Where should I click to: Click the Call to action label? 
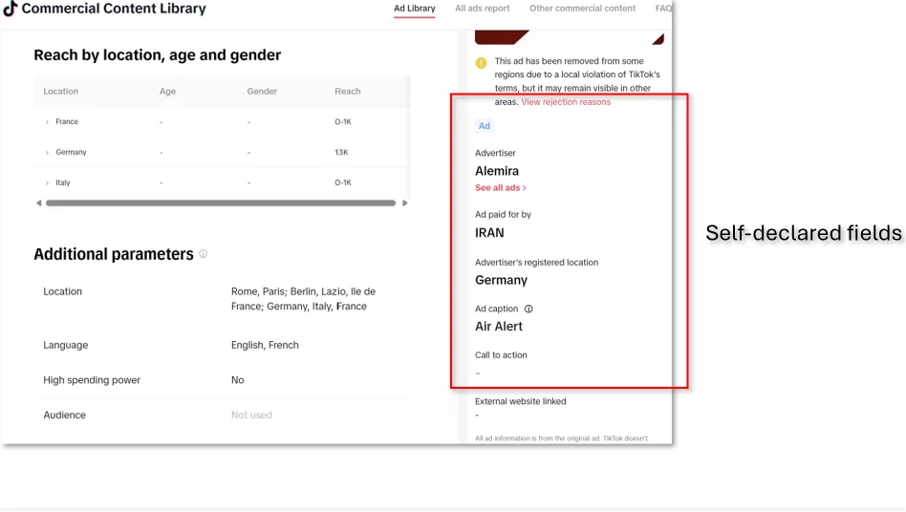point(501,355)
